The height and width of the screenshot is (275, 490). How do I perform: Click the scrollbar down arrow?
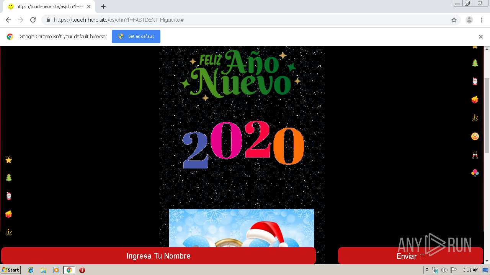tap(487, 261)
